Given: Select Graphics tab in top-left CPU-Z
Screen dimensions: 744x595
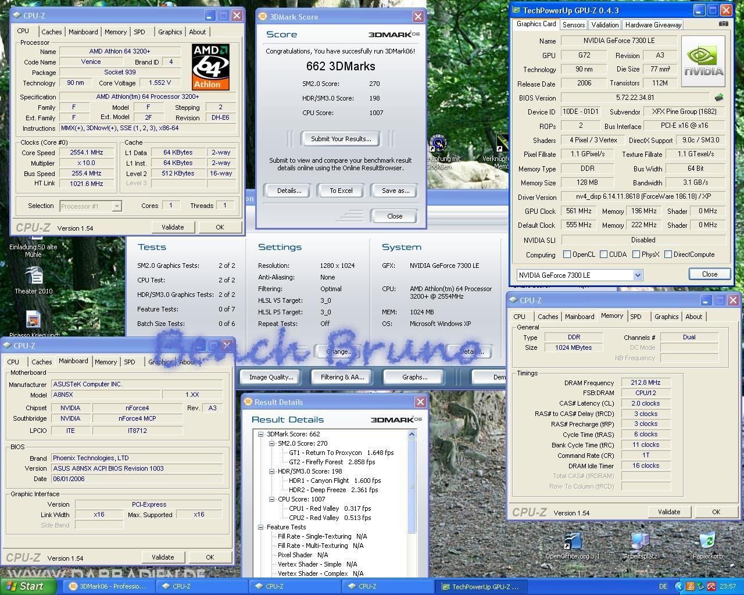Looking at the screenshot, I should [x=170, y=32].
